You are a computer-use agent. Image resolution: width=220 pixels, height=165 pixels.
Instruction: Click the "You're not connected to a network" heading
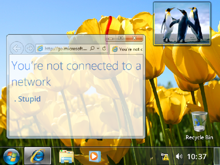click(x=76, y=73)
